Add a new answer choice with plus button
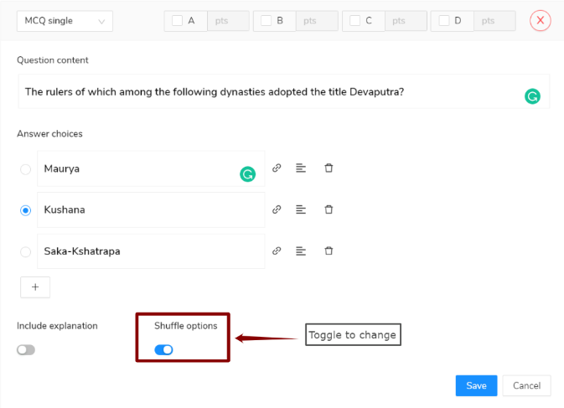The image size is (564, 408). pos(35,287)
